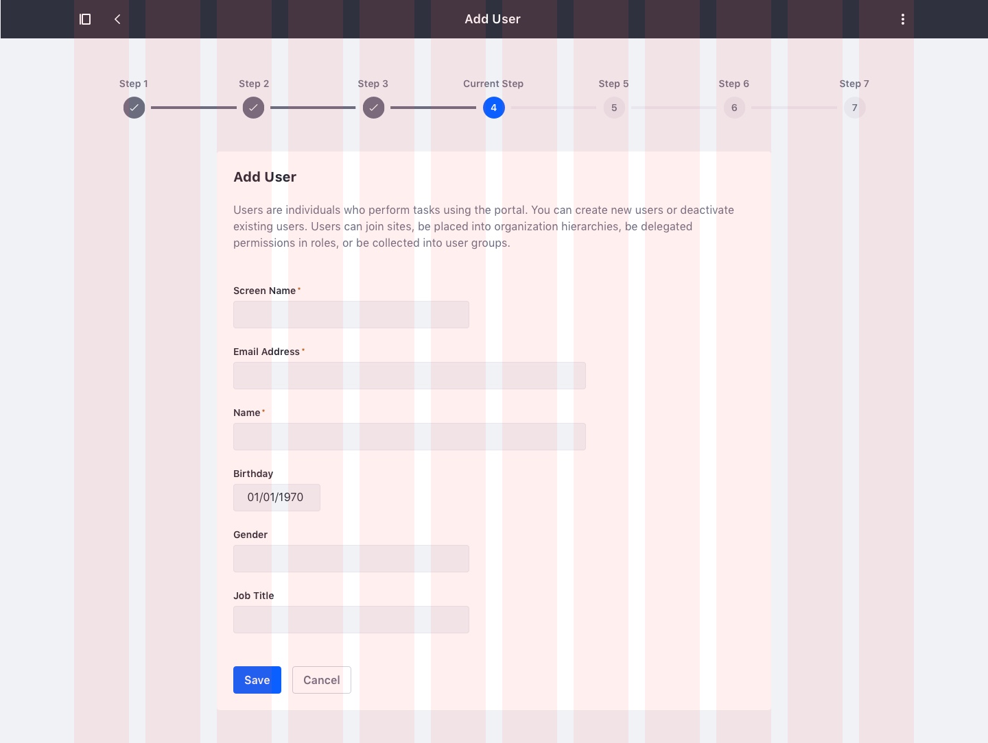Click the "Step 1" label

(134, 84)
